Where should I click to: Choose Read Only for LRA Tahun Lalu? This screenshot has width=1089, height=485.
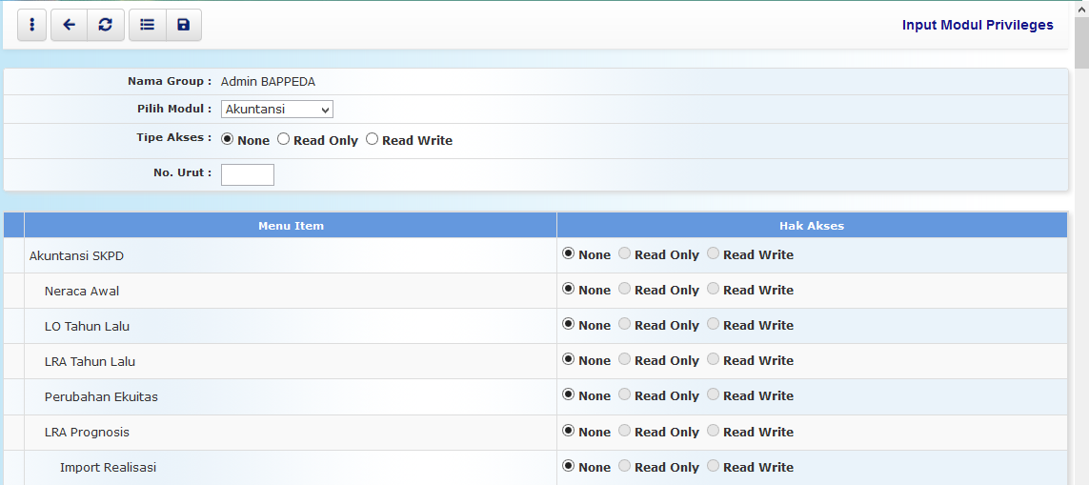click(x=625, y=359)
